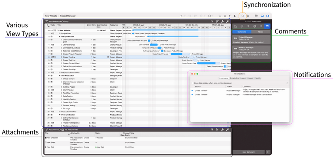Select the dollar sign tab icon in inspector
The image size is (333, 157).
click(248, 26)
